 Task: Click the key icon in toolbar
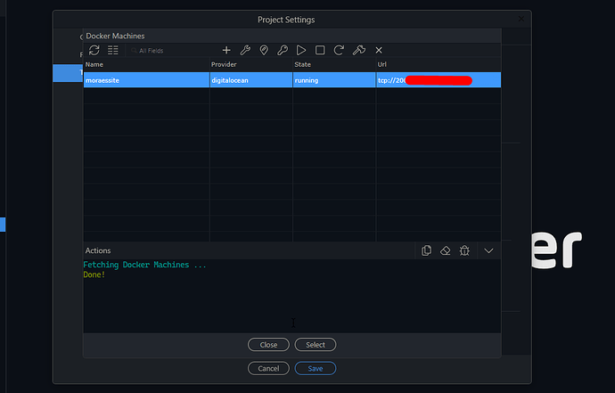coord(283,50)
